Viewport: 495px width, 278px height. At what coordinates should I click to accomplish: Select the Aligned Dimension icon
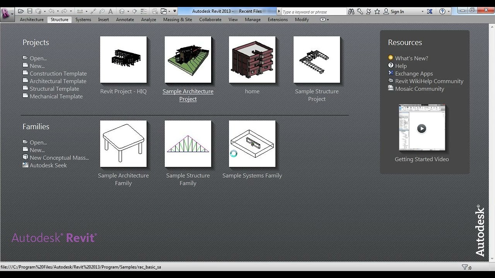[93, 11]
